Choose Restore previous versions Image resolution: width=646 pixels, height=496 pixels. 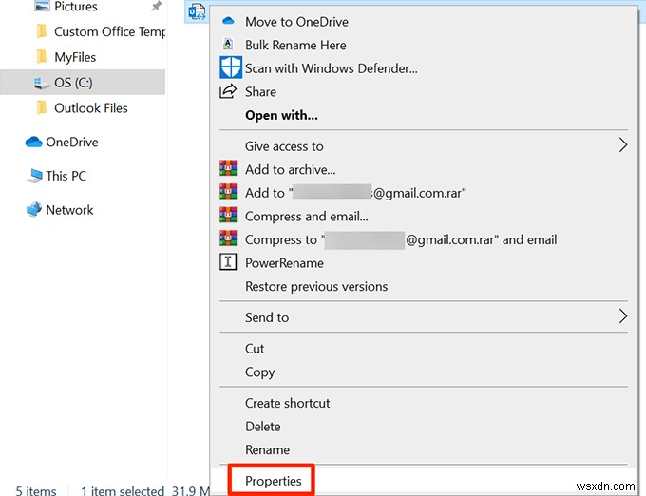coord(316,286)
